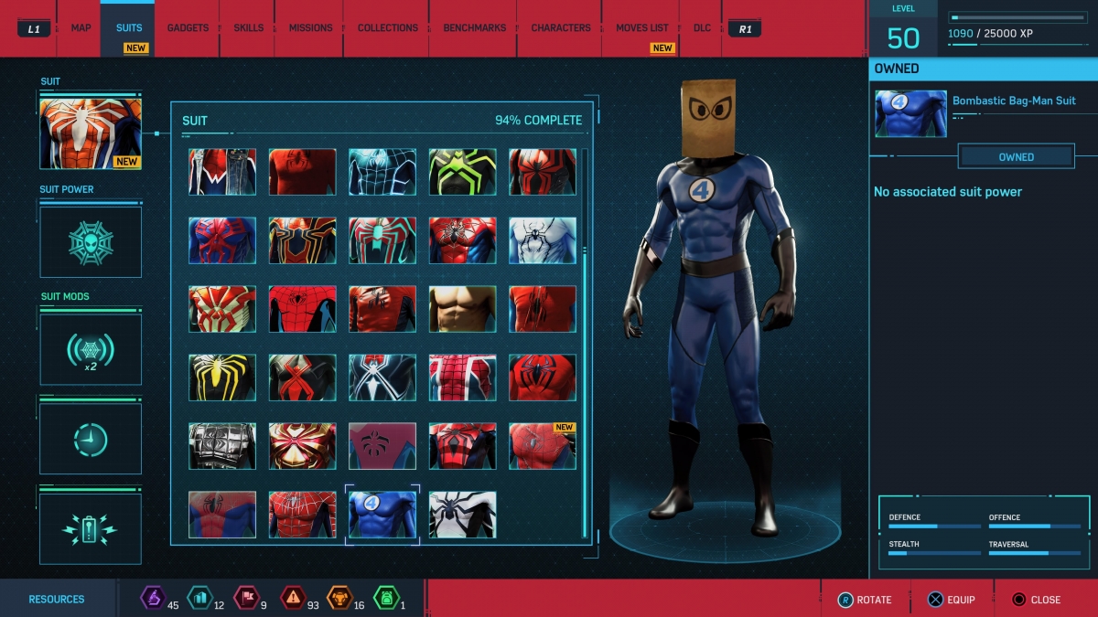Click the R1 shoulder button icon
This screenshot has height=617, width=1098.
tap(746, 28)
